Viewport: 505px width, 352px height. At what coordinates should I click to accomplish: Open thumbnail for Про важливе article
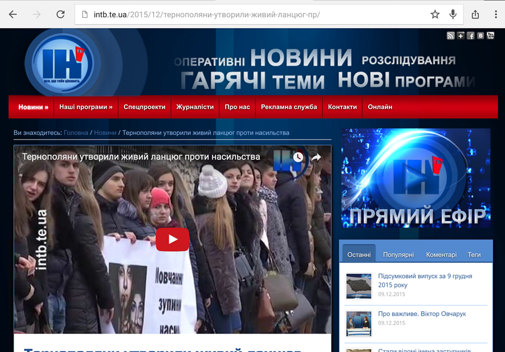(359, 323)
